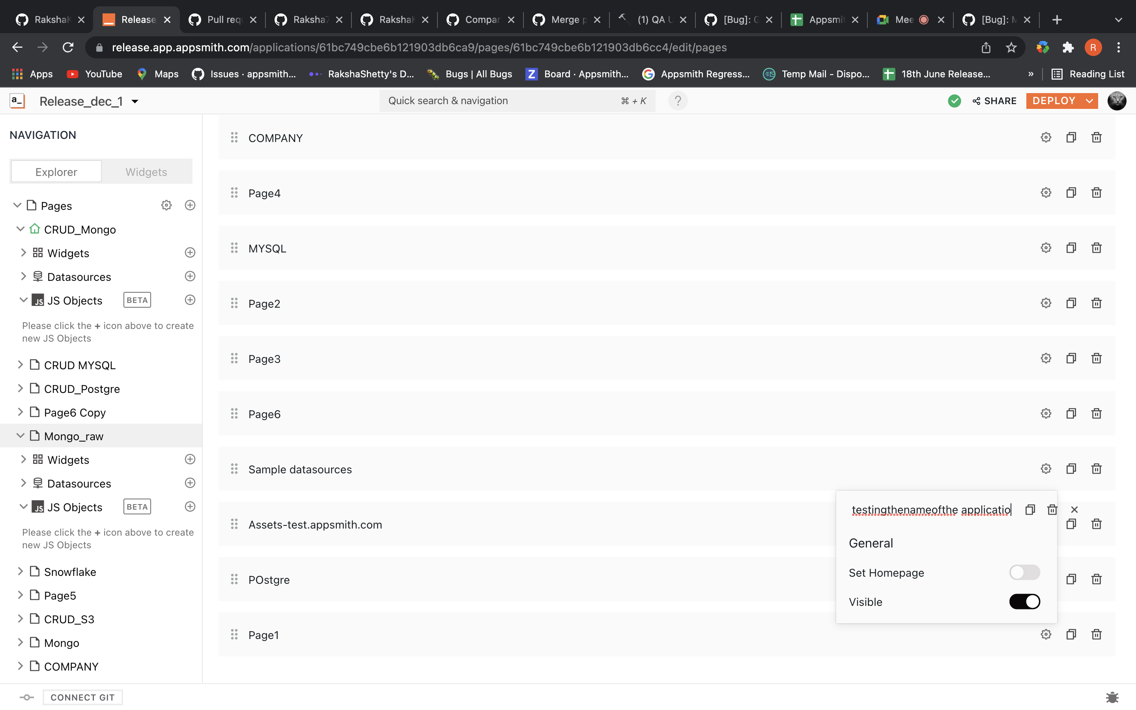This screenshot has width=1136, height=710.
Task: Turn off the Visible toggle
Action: (1024, 602)
